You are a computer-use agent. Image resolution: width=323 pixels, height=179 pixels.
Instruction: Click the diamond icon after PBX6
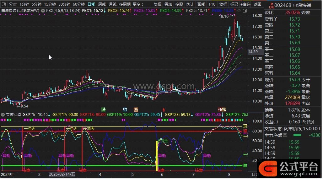coord(239,11)
